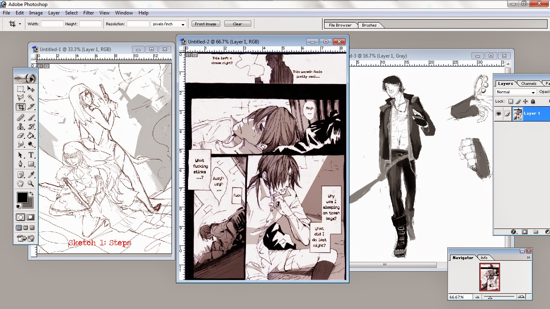The width and height of the screenshot is (550, 309).
Task: Select the Eraser tool
Action: tap(21, 136)
